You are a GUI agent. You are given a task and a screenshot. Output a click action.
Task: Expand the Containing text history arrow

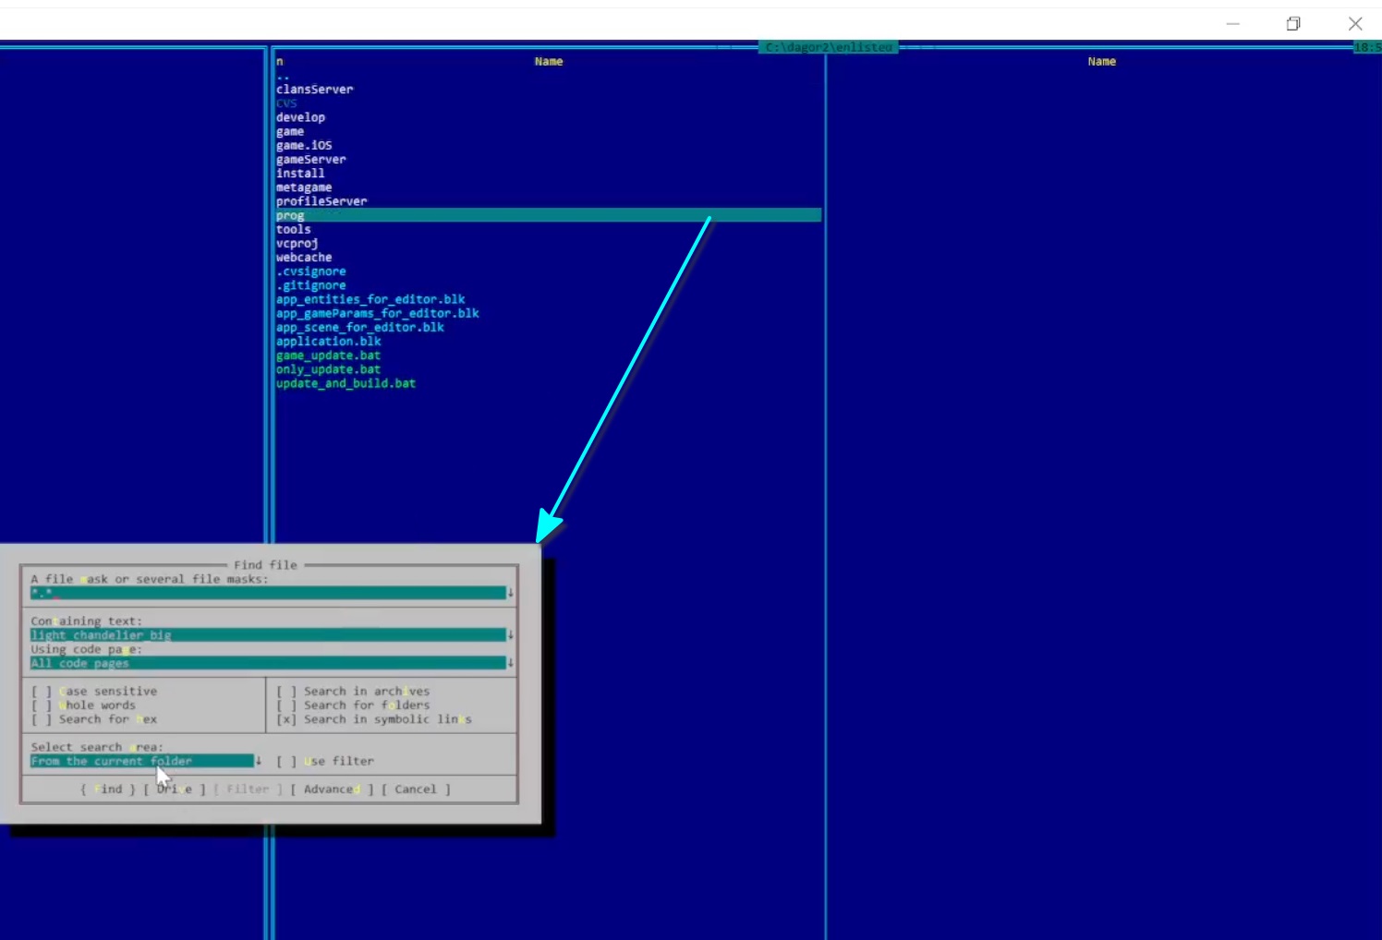[x=511, y=635]
